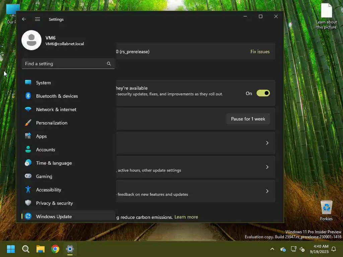Click the Fix issues link
Screen dimensions: 343x257
260,52
